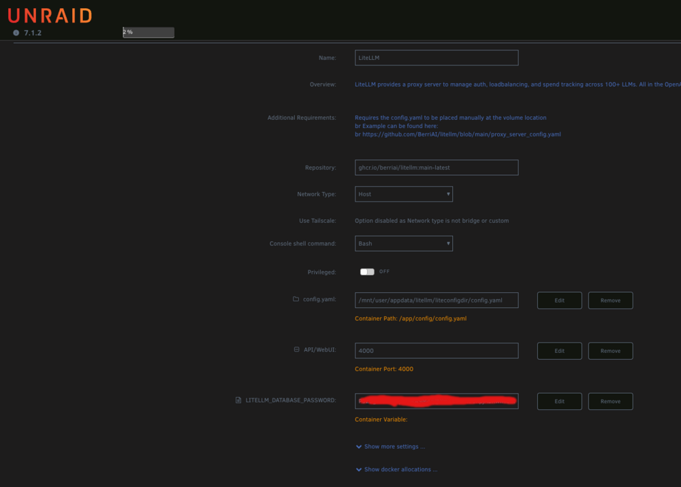The height and width of the screenshot is (487, 681).
Task: Click the 'Name:' label
Action: tap(328, 57)
